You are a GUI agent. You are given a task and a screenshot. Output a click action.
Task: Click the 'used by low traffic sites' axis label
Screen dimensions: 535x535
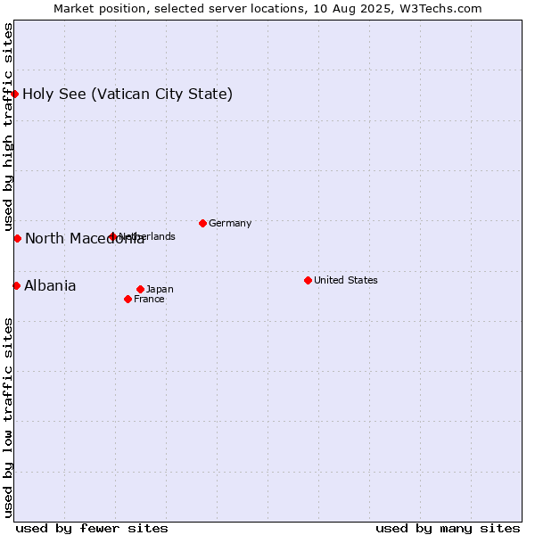tap(8, 418)
